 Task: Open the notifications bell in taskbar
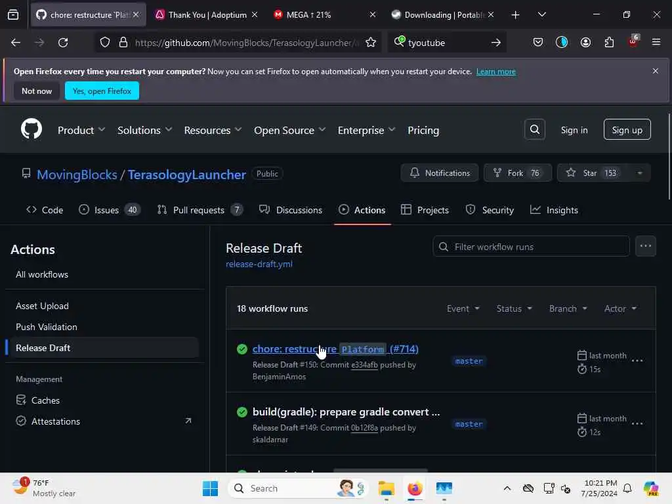pyautogui.click(x=627, y=488)
